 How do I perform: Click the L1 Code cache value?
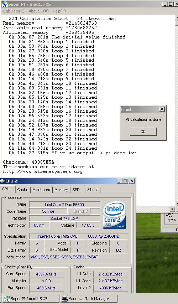click(x=110, y=281)
